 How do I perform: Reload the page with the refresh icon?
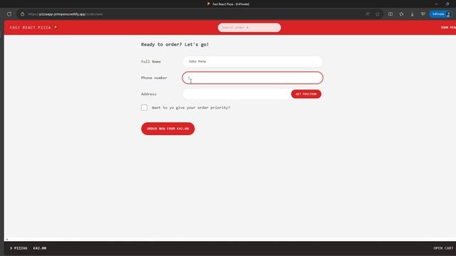pos(9,14)
